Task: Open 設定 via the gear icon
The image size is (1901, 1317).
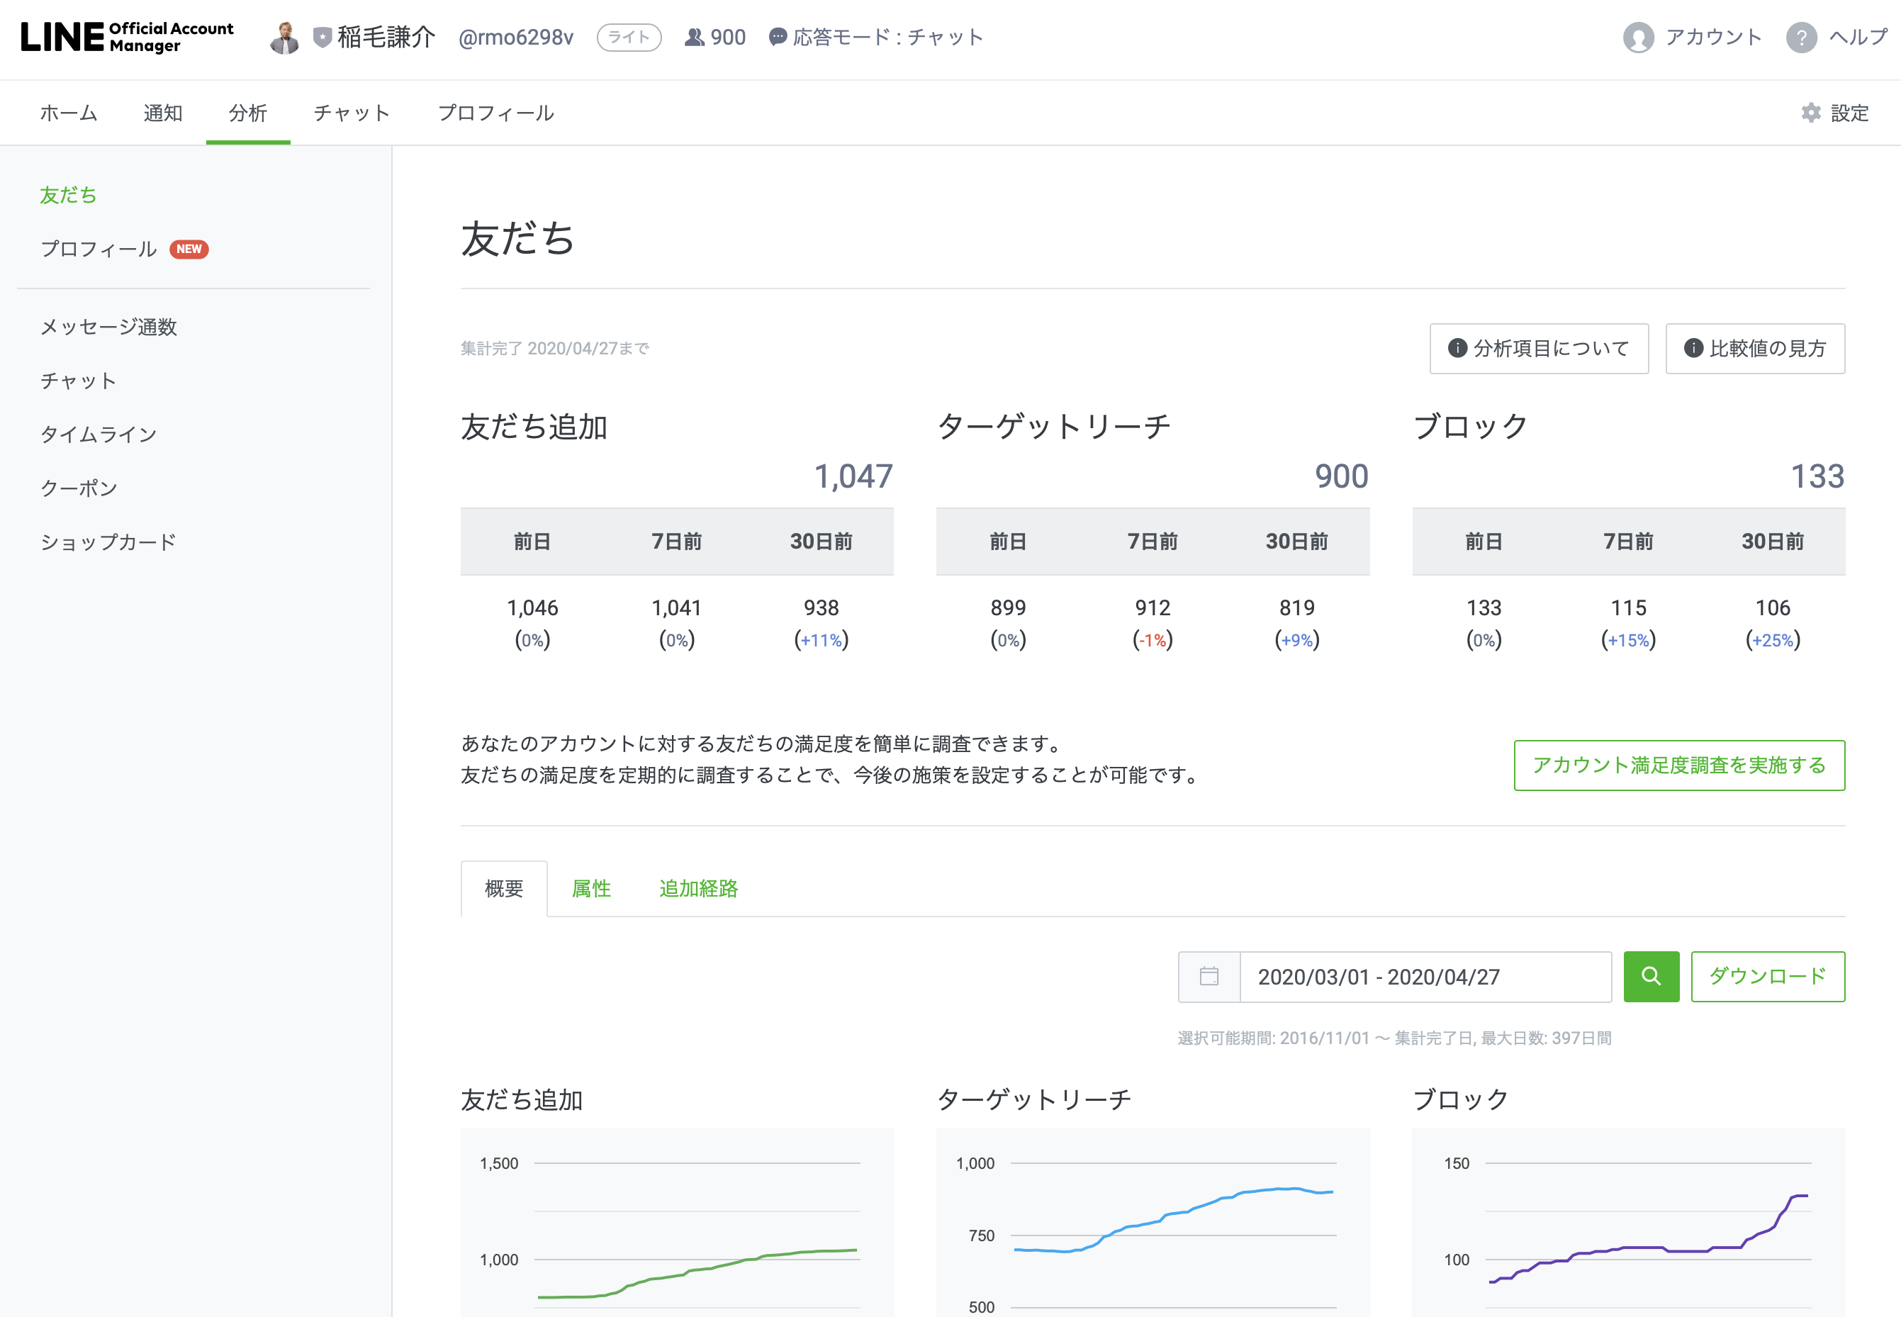Action: click(x=1810, y=113)
